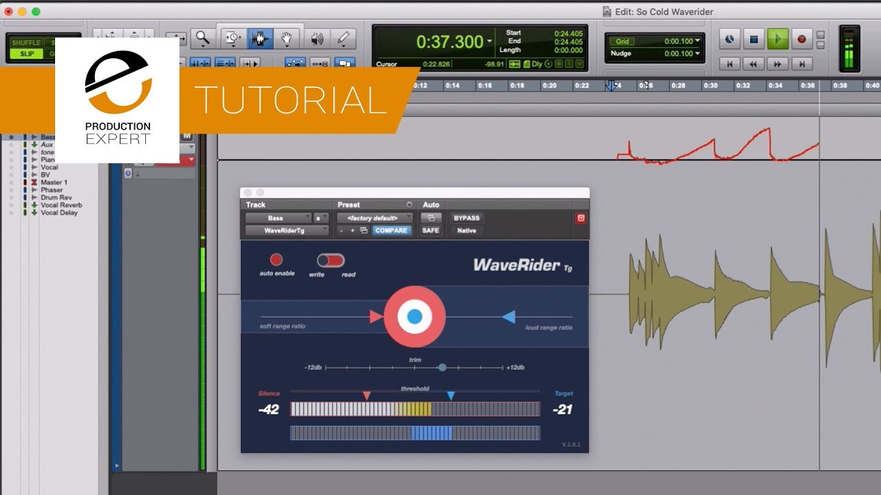Screen dimensions: 881x495
Task: Click the Native button in plug-in header
Action: click(466, 230)
